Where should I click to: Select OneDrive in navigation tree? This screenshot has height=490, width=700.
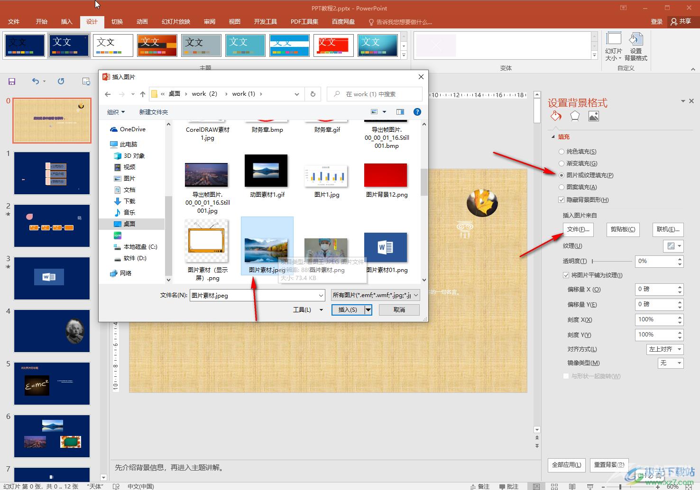[128, 129]
